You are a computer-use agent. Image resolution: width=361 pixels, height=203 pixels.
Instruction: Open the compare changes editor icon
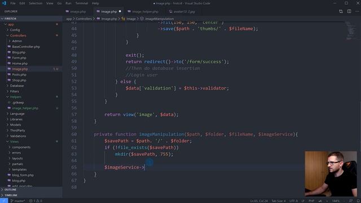point(341,11)
